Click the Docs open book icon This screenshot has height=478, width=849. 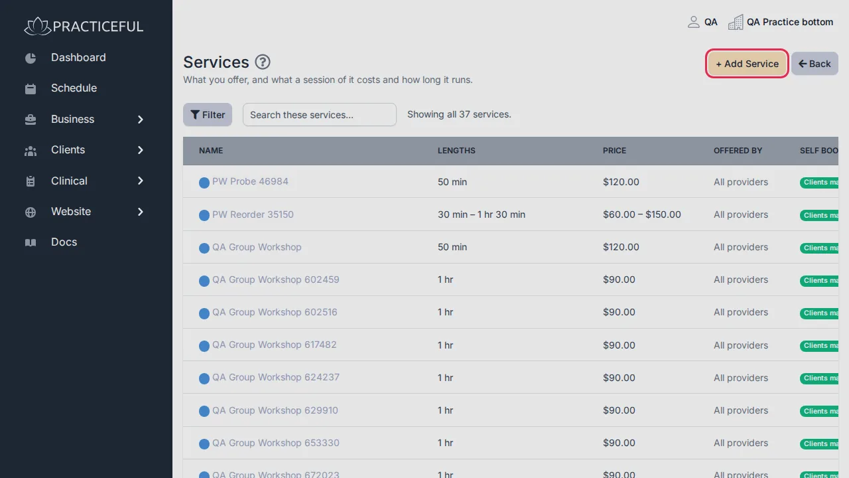point(31,243)
